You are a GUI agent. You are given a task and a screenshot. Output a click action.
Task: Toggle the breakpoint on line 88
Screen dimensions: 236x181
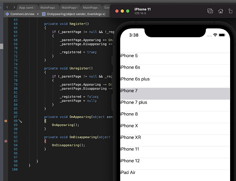6,121
